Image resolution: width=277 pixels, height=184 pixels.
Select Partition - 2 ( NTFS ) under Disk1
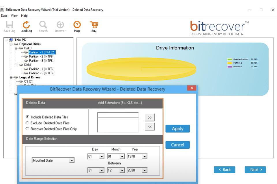(x=42, y=73)
